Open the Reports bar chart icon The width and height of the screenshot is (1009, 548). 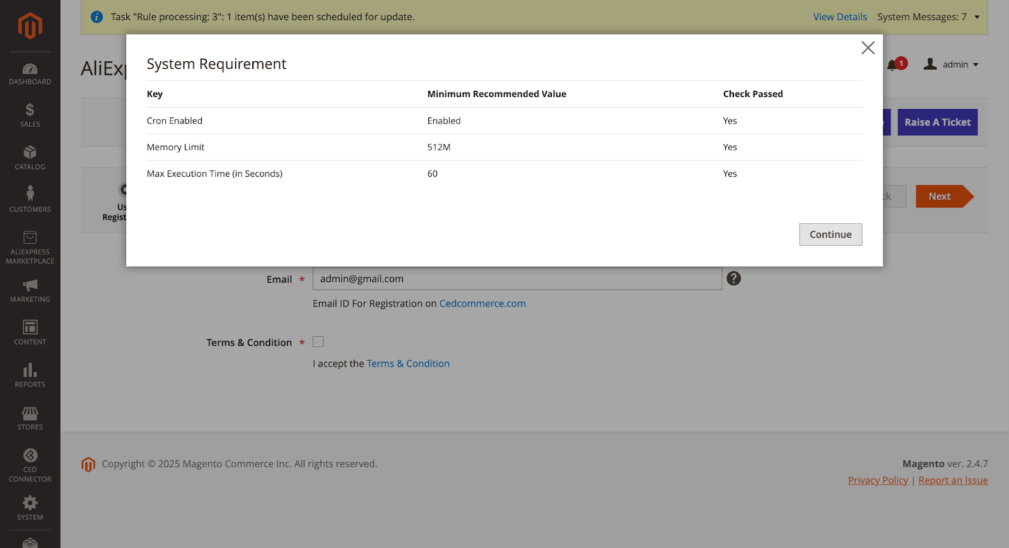(x=30, y=370)
